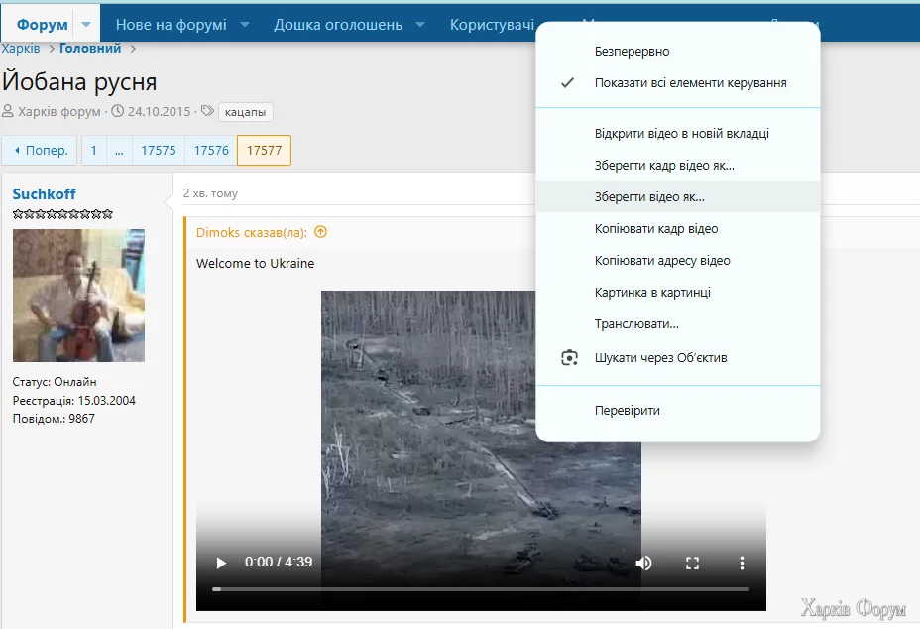Enter fullscreen mode on the video
The image size is (920, 629).
[x=693, y=563]
